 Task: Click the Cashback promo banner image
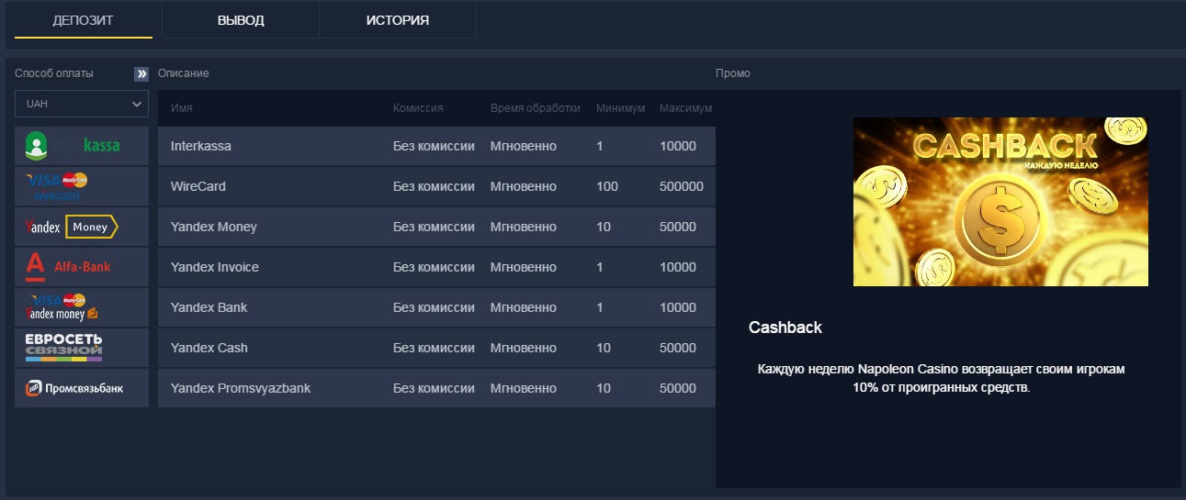point(1000,202)
